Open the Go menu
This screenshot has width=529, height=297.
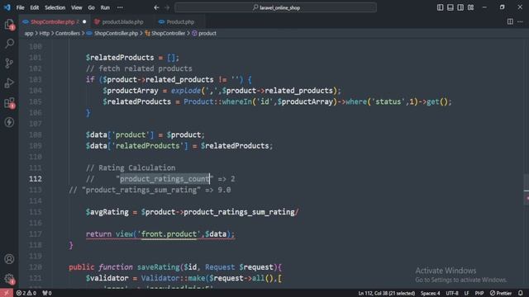(92, 7)
